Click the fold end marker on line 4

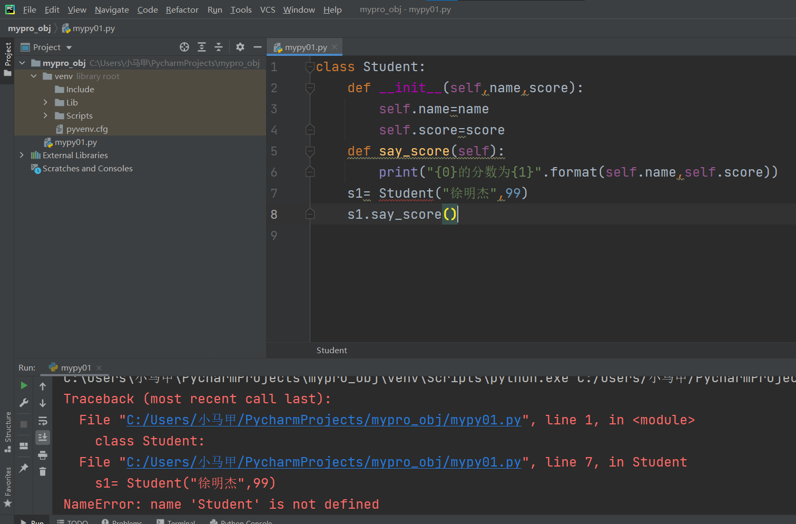tap(310, 130)
